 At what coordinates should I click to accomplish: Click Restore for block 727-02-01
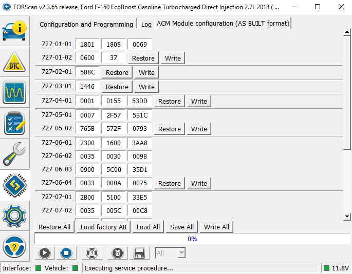click(117, 72)
